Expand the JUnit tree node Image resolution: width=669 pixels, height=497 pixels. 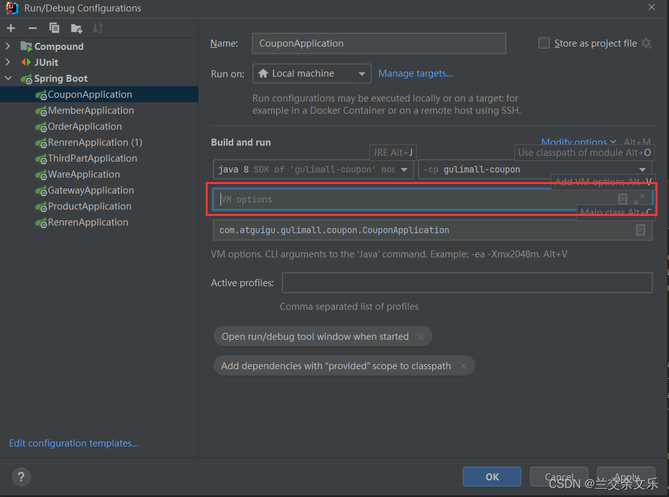pos(8,63)
